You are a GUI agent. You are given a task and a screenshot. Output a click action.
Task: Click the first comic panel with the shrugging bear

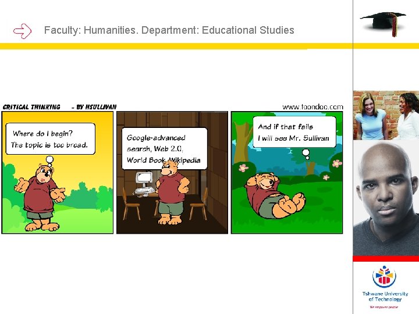pyautogui.click(x=58, y=173)
